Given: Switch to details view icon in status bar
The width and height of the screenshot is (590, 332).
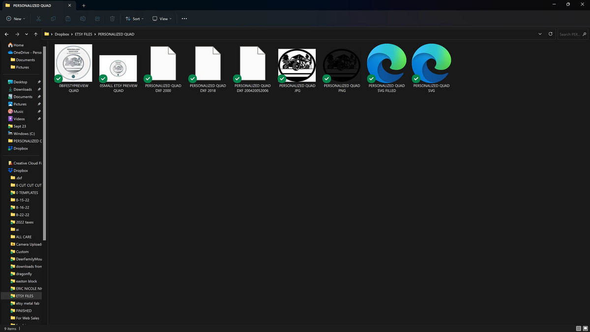Looking at the screenshot, I should (578, 328).
